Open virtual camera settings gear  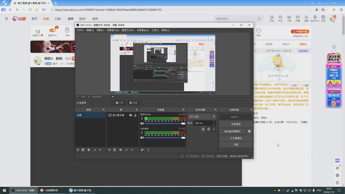[249, 131]
